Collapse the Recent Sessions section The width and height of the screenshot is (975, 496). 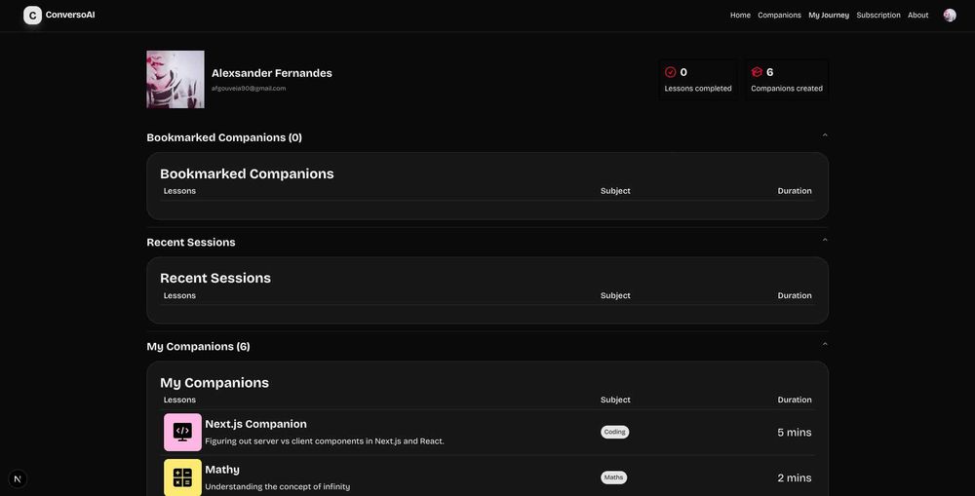(x=825, y=240)
